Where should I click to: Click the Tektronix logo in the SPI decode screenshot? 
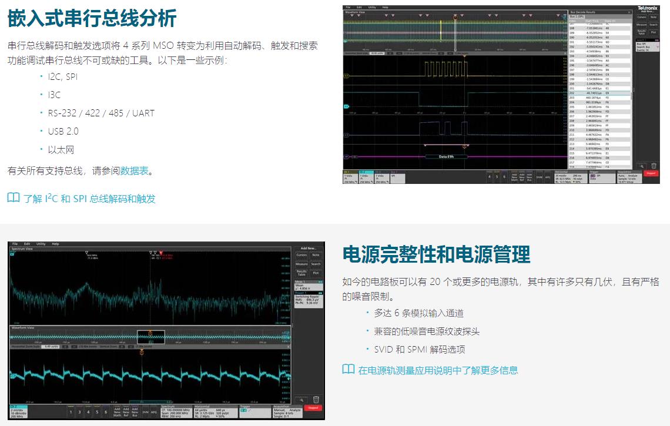(x=646, y=8)
